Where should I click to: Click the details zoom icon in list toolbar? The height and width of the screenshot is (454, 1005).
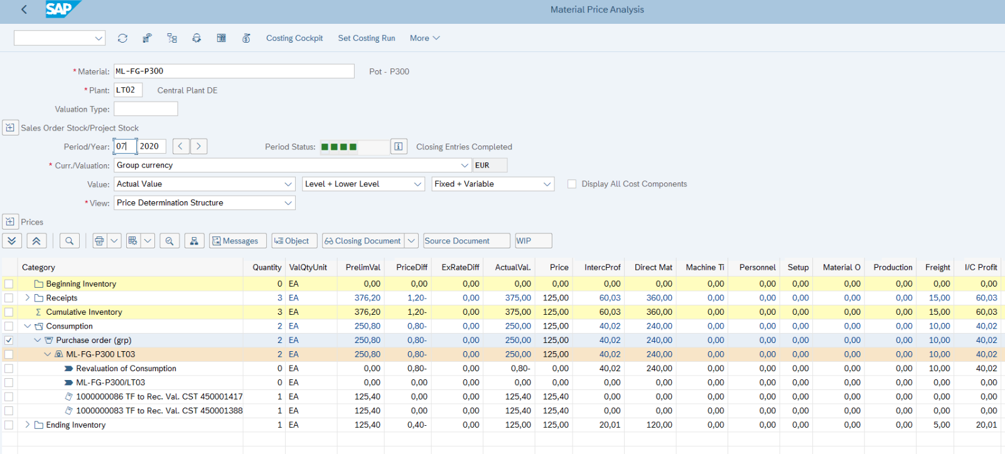coord(169,241)
